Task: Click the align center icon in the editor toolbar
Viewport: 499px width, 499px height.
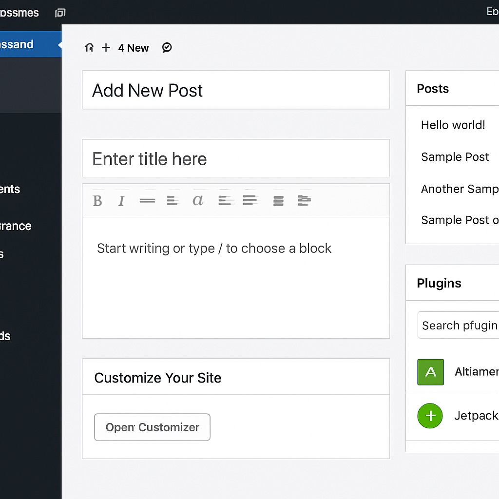Action: (x=250, y=200)
